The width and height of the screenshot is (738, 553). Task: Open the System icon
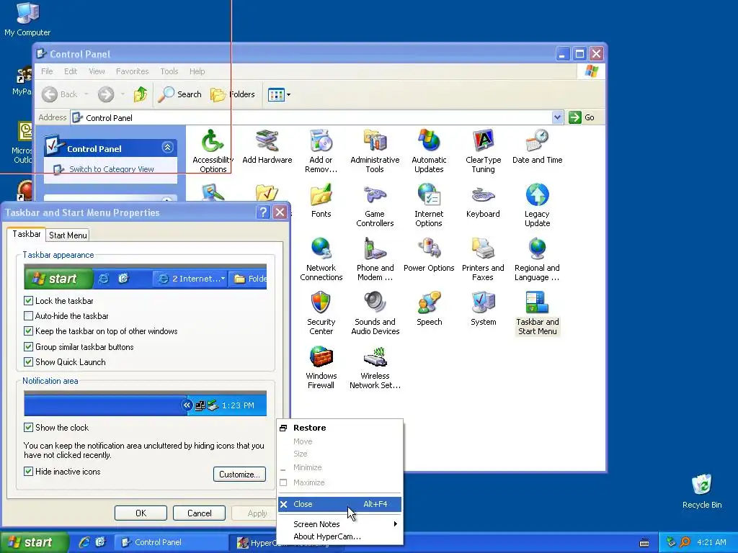click(x=484, y=309)
